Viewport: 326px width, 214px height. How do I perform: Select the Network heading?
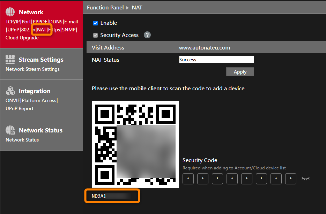click(31, 12)
